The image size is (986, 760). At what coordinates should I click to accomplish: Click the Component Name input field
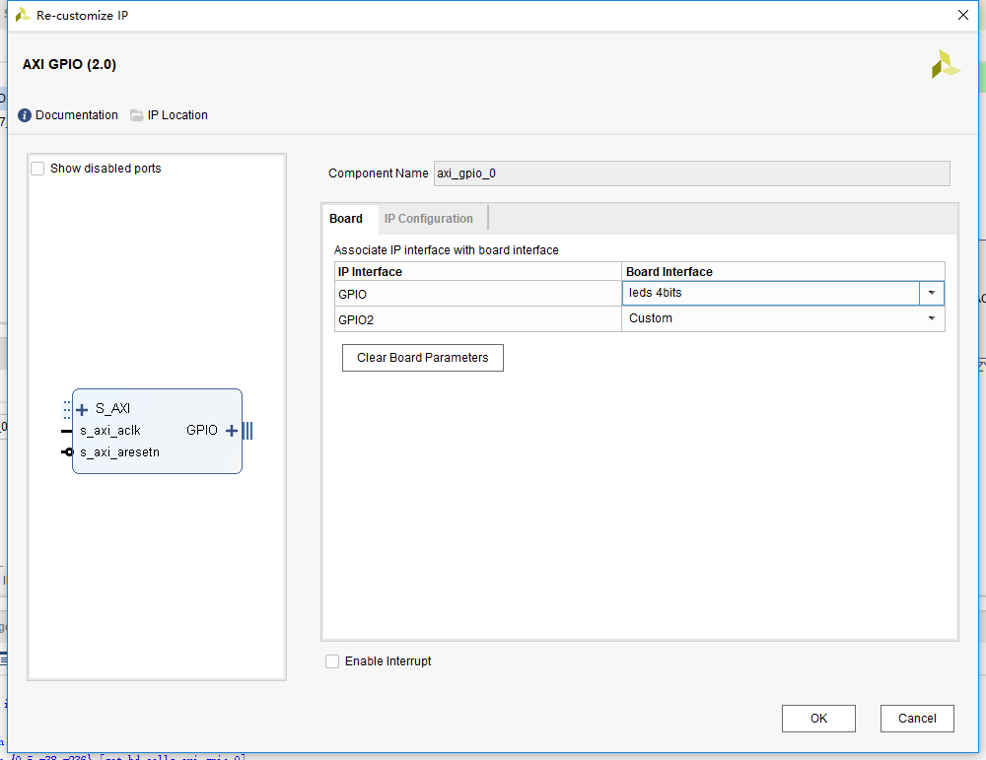[x=691, y=173]
